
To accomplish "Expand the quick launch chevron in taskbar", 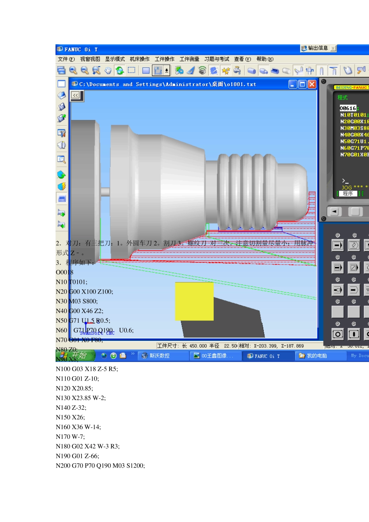I will (133, 354).
